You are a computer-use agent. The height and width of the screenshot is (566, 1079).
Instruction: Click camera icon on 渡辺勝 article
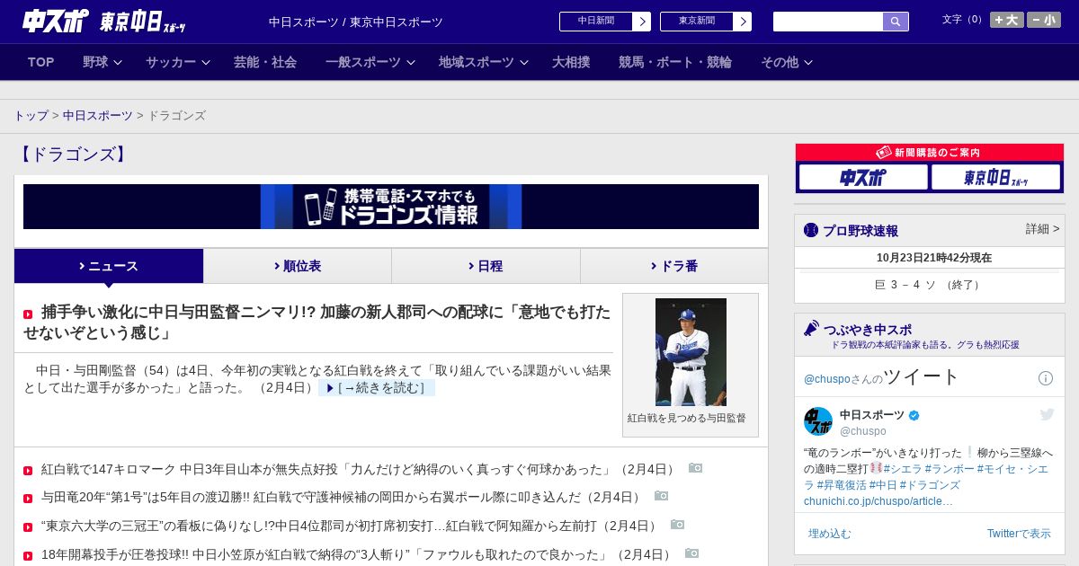661,496
